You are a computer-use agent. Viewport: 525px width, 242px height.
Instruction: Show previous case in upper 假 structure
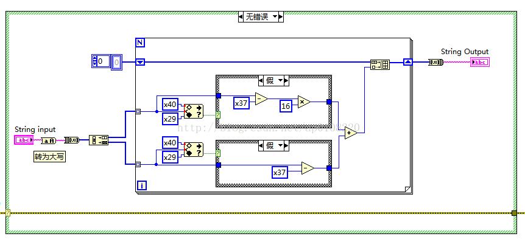point(261,80)
